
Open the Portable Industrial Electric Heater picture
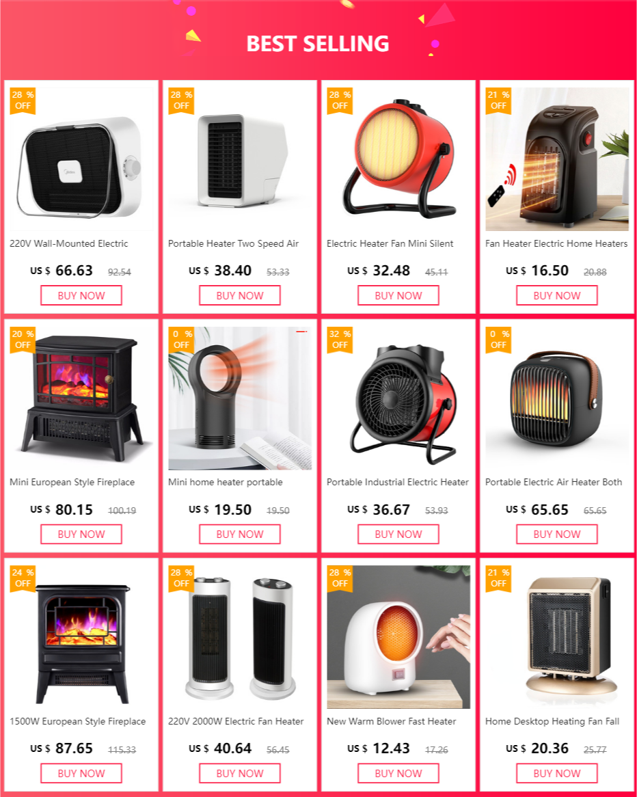point(398,398)
